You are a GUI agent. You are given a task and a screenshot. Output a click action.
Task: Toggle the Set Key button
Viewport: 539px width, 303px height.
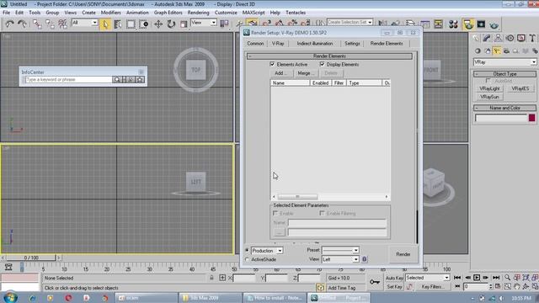point(394,286)
